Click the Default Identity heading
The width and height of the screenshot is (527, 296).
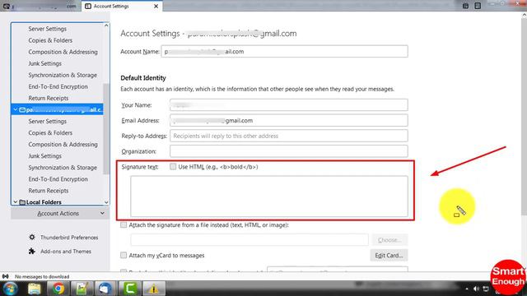pyautogui.click(x=143, y=78)
